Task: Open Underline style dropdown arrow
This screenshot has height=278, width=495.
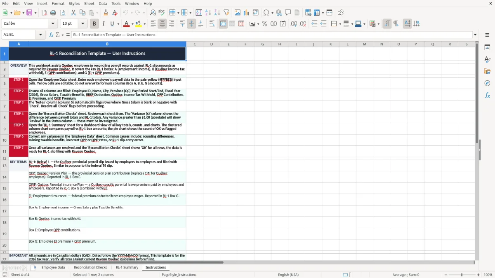Action: (x=118, y=24)
